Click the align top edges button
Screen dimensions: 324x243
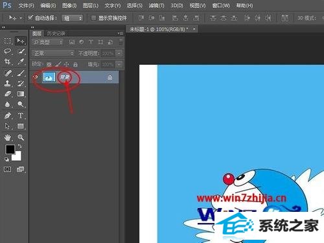[x=141, y=18]
